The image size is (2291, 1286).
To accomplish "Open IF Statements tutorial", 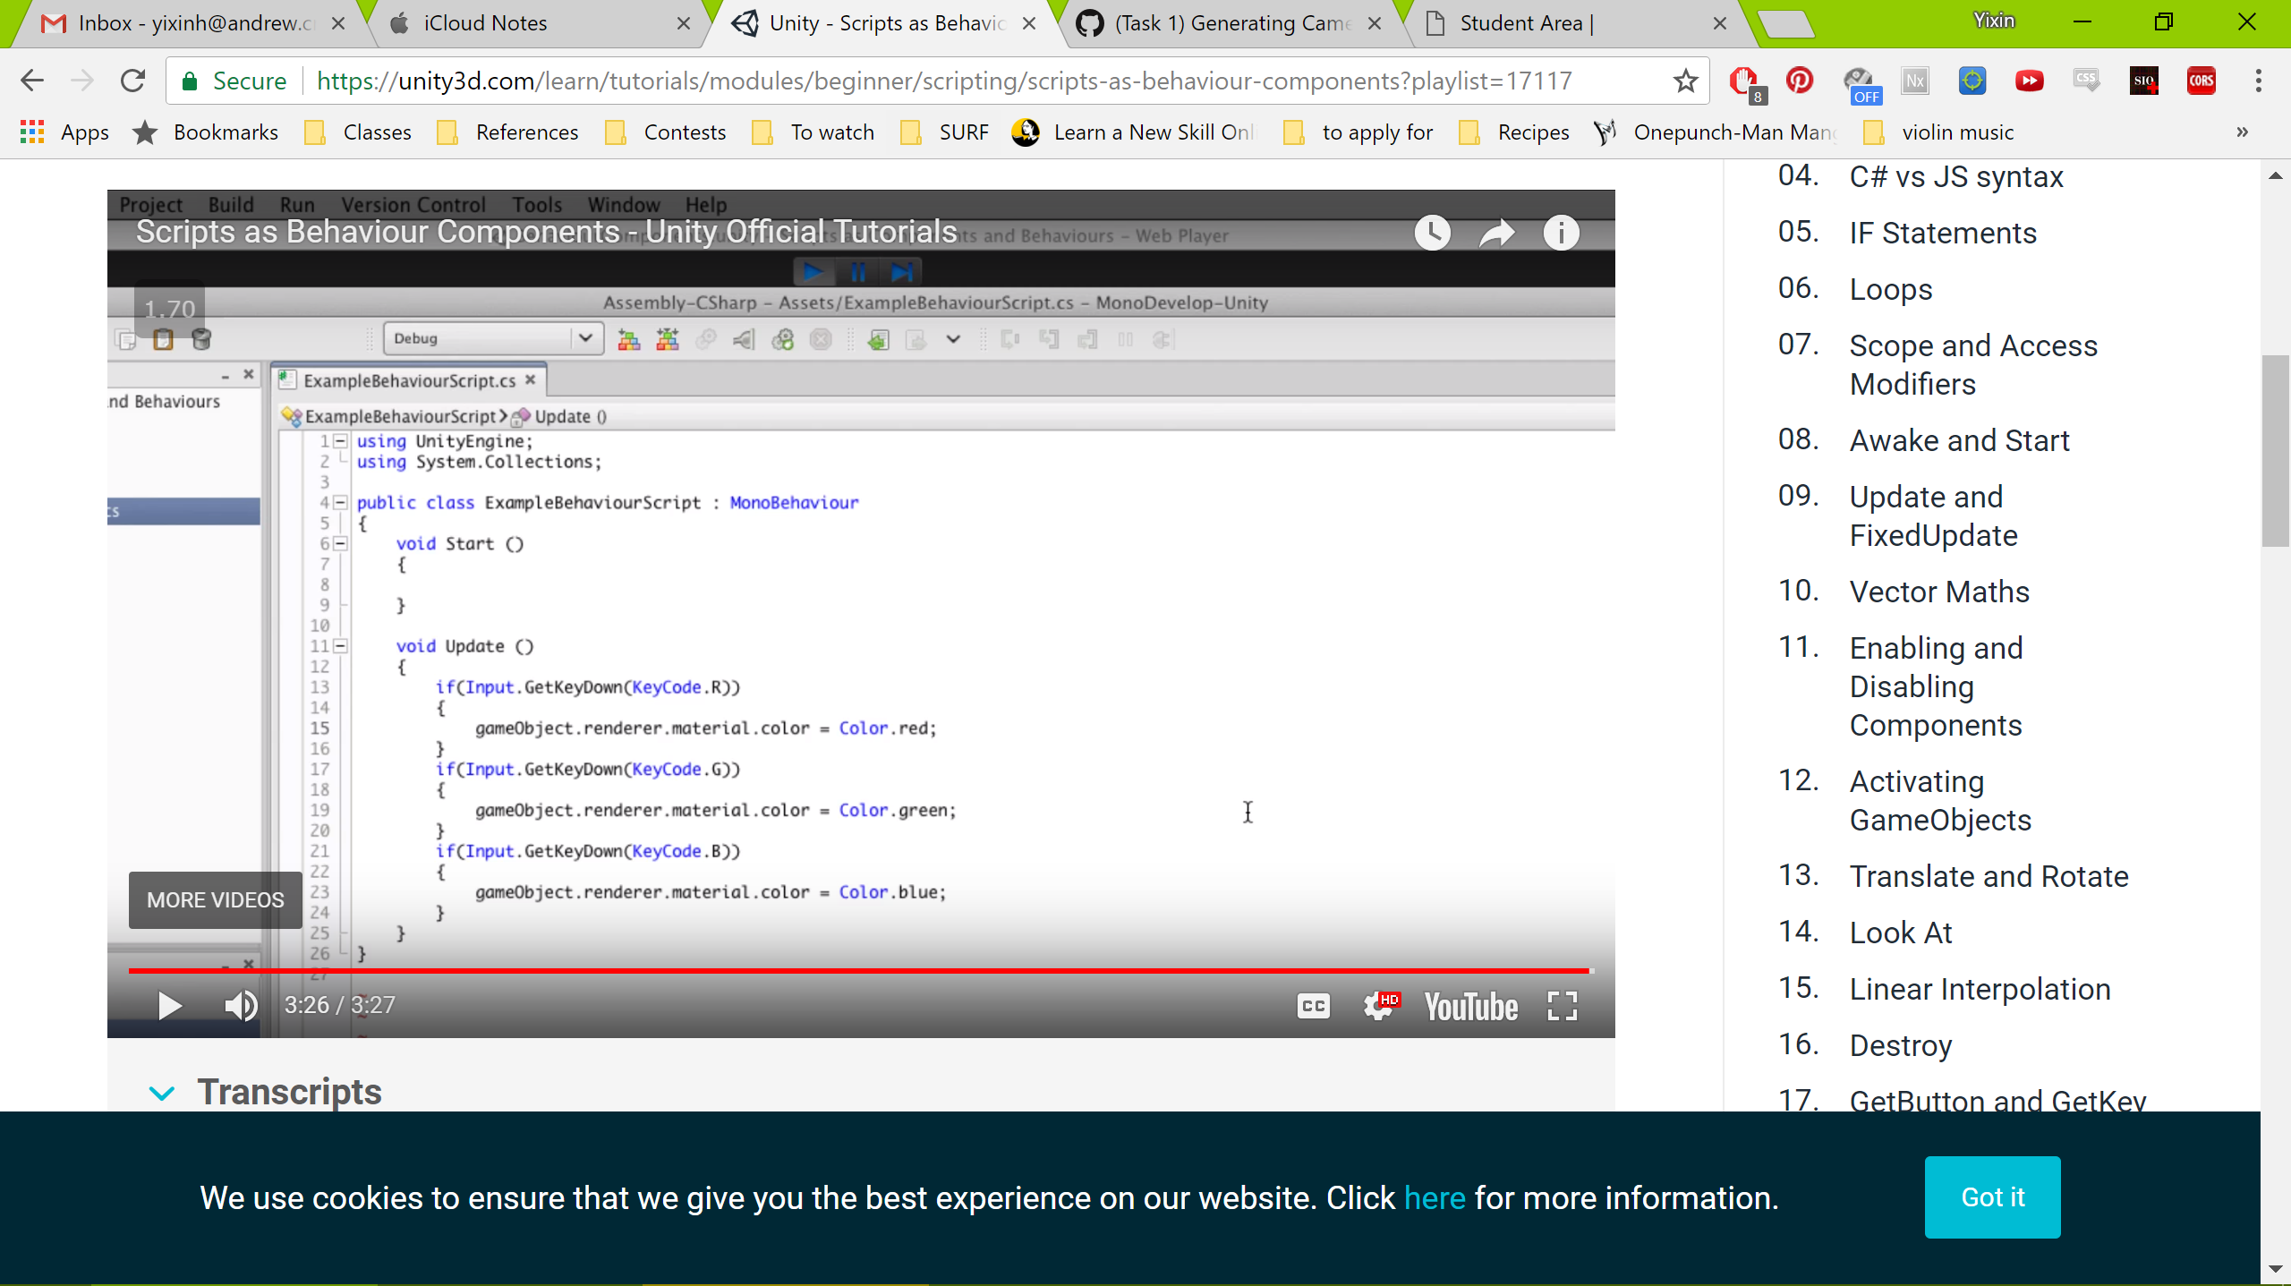I will pyautogui.click(x=1943, y=233).
